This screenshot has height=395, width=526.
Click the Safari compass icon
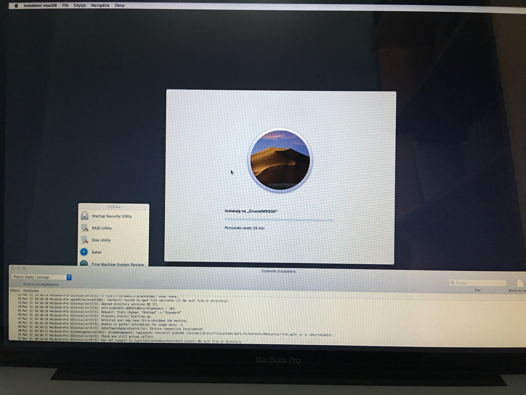[84, 252]
